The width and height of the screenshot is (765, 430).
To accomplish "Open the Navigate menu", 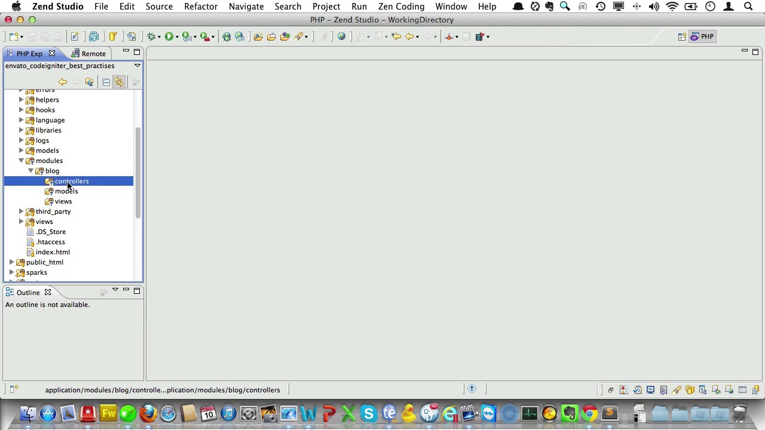I will [x=246, y=7].
